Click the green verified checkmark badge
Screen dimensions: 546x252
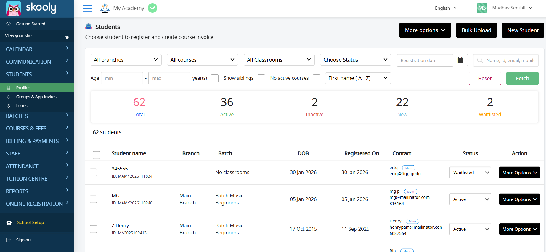[152, 8]
